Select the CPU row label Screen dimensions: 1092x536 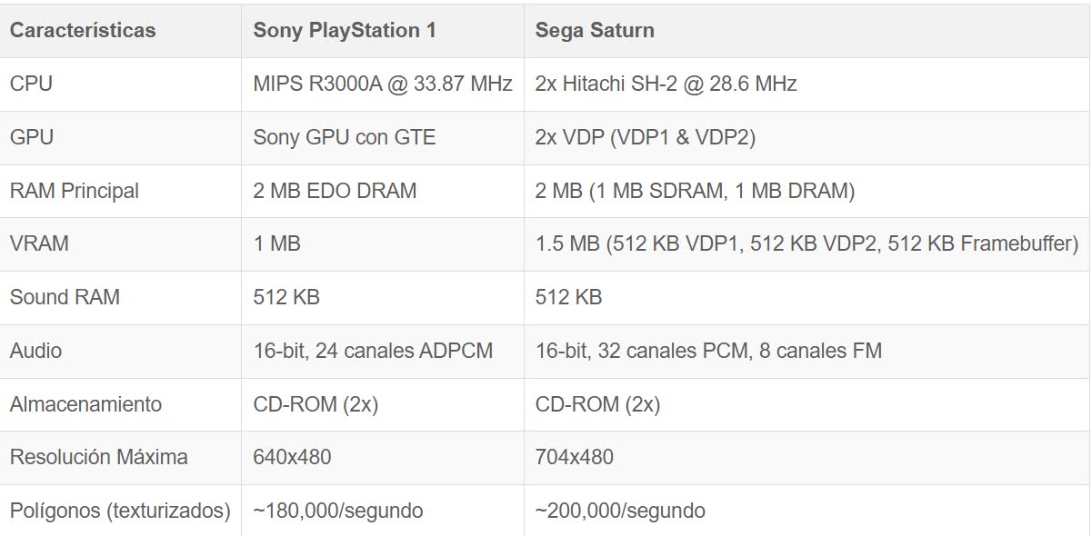point(32,84)
